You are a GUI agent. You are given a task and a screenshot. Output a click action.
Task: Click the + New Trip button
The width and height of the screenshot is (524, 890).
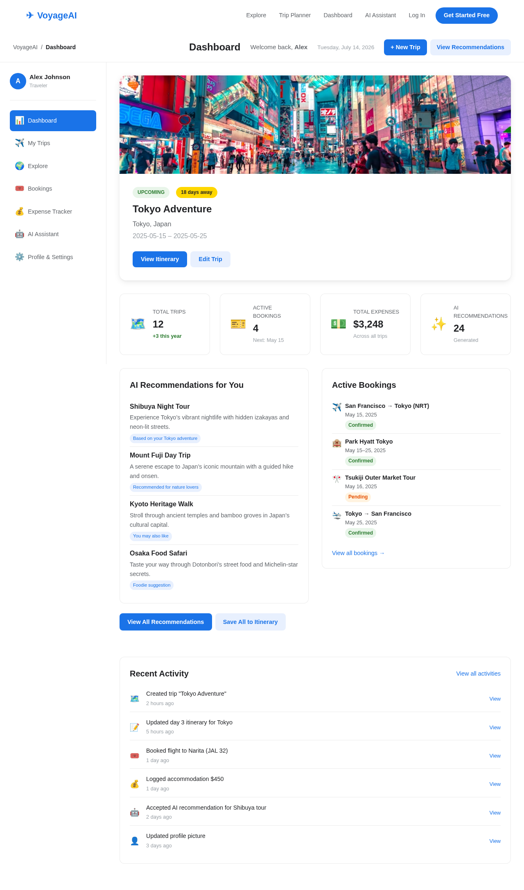coord(405,47)
